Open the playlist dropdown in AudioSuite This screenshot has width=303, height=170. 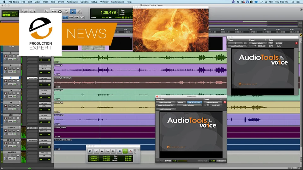pos(181,102)
